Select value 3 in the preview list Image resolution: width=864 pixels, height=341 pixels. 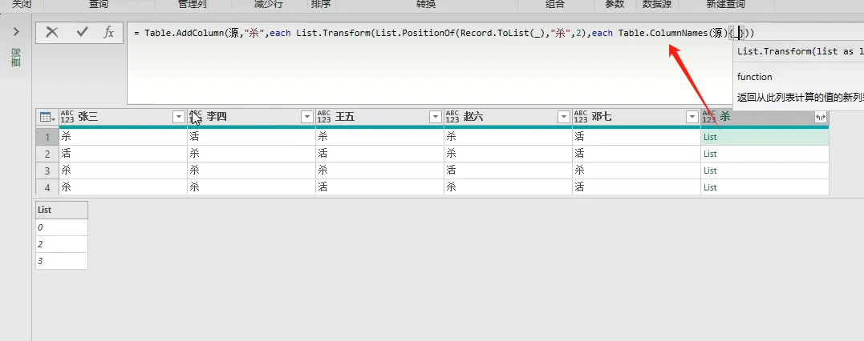coord(61,261)
